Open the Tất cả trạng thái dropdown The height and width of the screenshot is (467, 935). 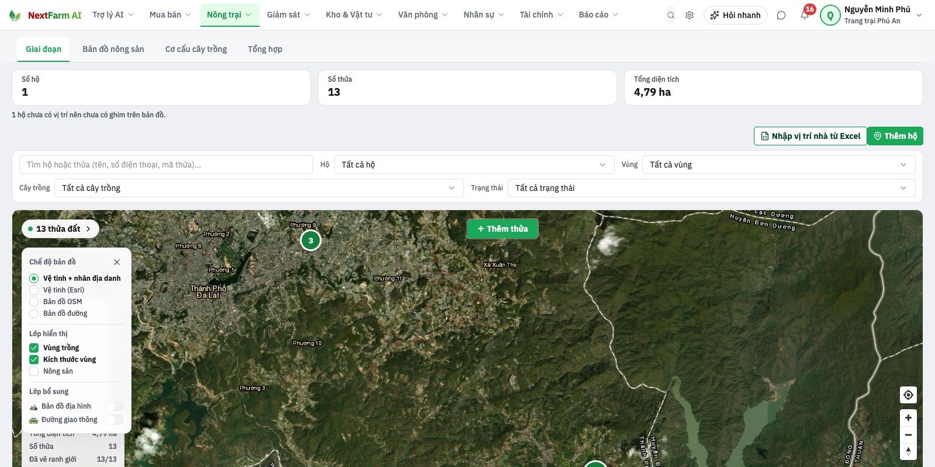[711, 188]
